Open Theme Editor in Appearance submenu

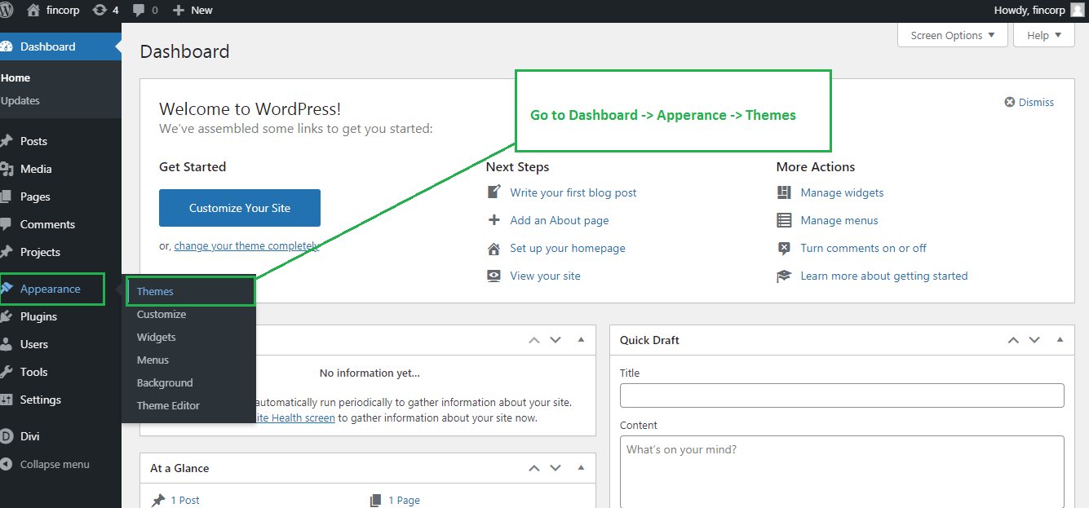pyautogui.click(x=168, y=405)
